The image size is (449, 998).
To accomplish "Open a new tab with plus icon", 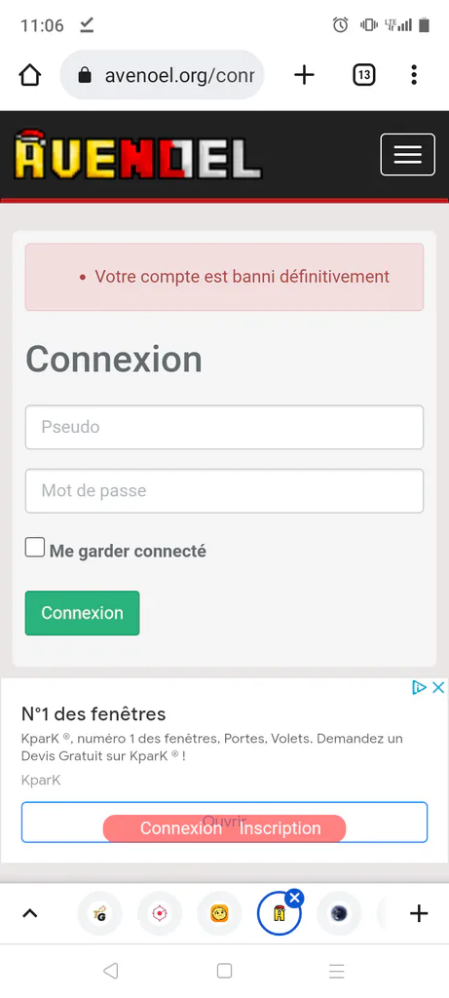I will [304, 75].
